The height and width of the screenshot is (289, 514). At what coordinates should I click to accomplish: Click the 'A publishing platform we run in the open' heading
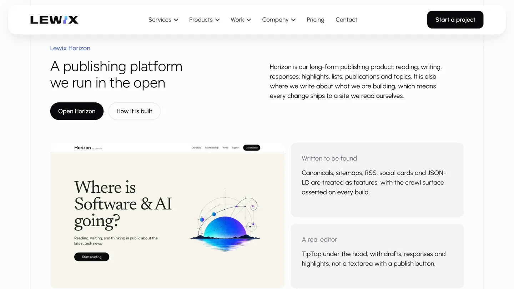(x=116, y=75)
